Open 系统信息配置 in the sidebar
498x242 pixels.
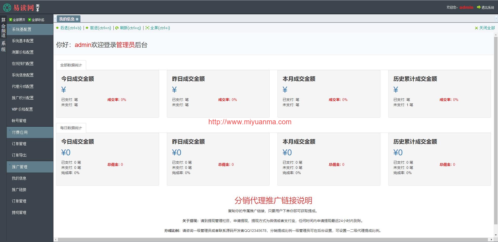(23, 75)
